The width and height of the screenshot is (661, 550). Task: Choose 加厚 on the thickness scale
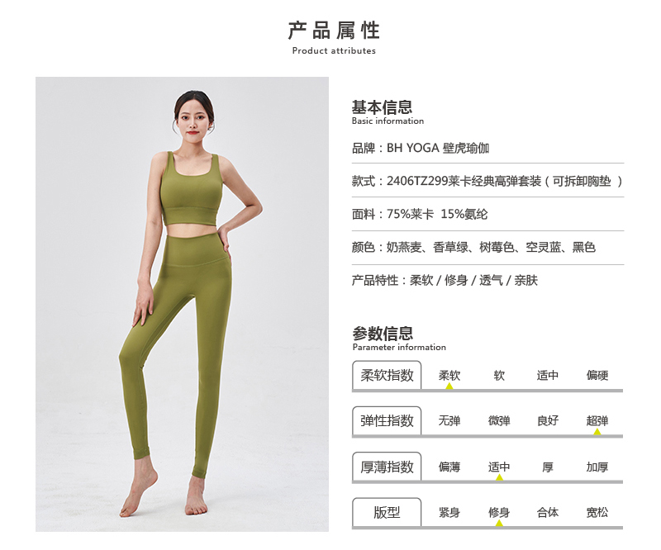point(597,467)
